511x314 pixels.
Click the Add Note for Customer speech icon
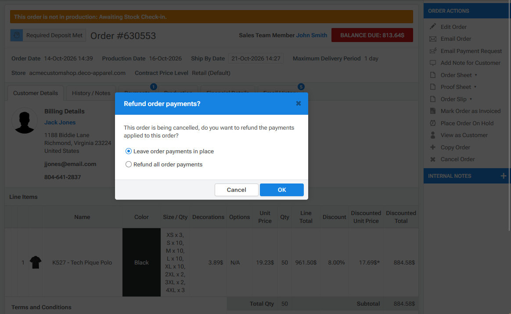433,63
